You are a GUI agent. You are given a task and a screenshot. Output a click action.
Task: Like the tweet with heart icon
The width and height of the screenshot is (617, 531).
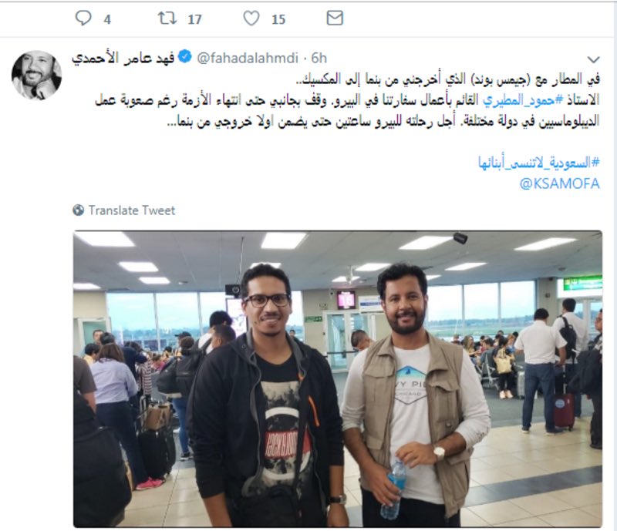(251, 18)
